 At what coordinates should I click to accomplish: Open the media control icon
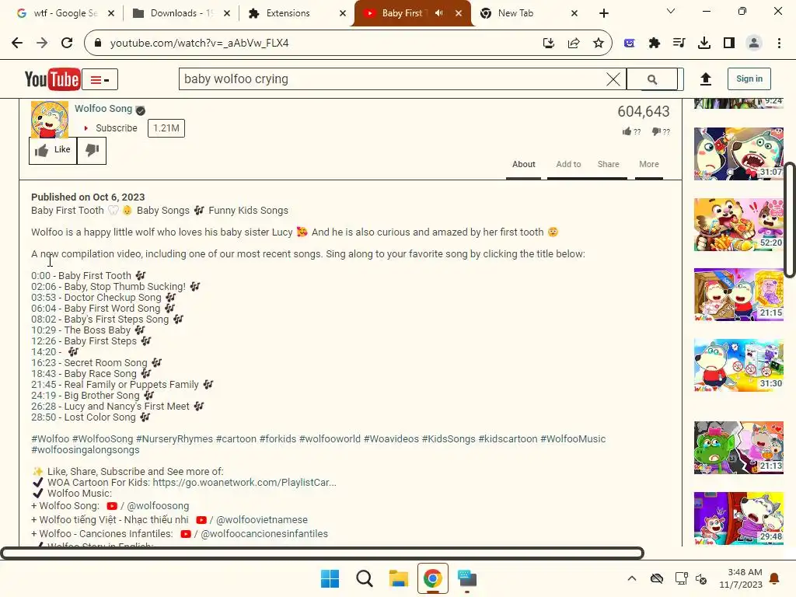(x=679, y=44)
